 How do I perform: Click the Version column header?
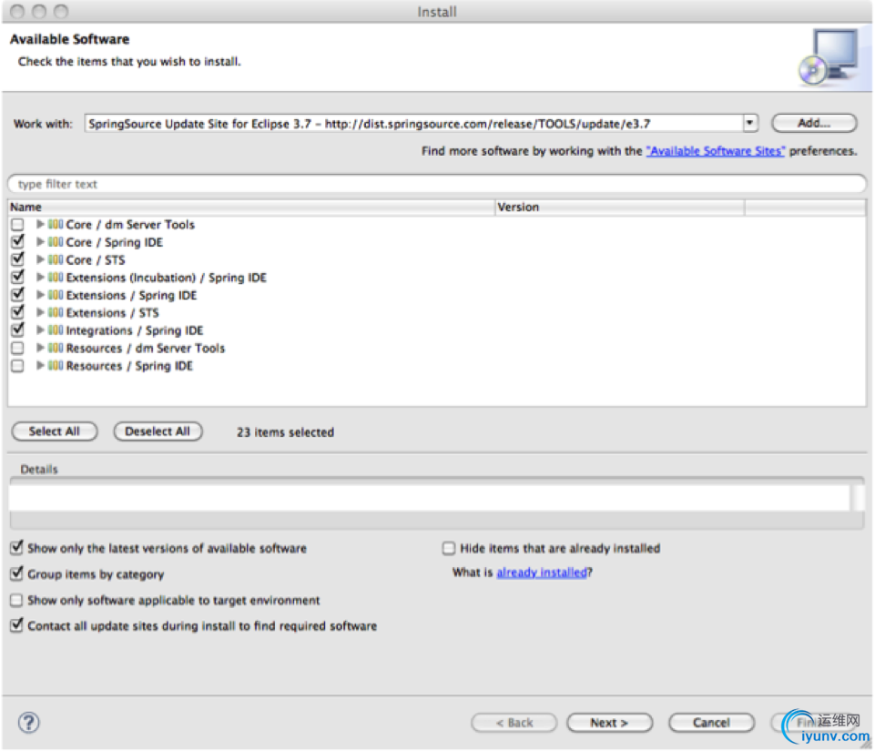click(x=619, y=207)
